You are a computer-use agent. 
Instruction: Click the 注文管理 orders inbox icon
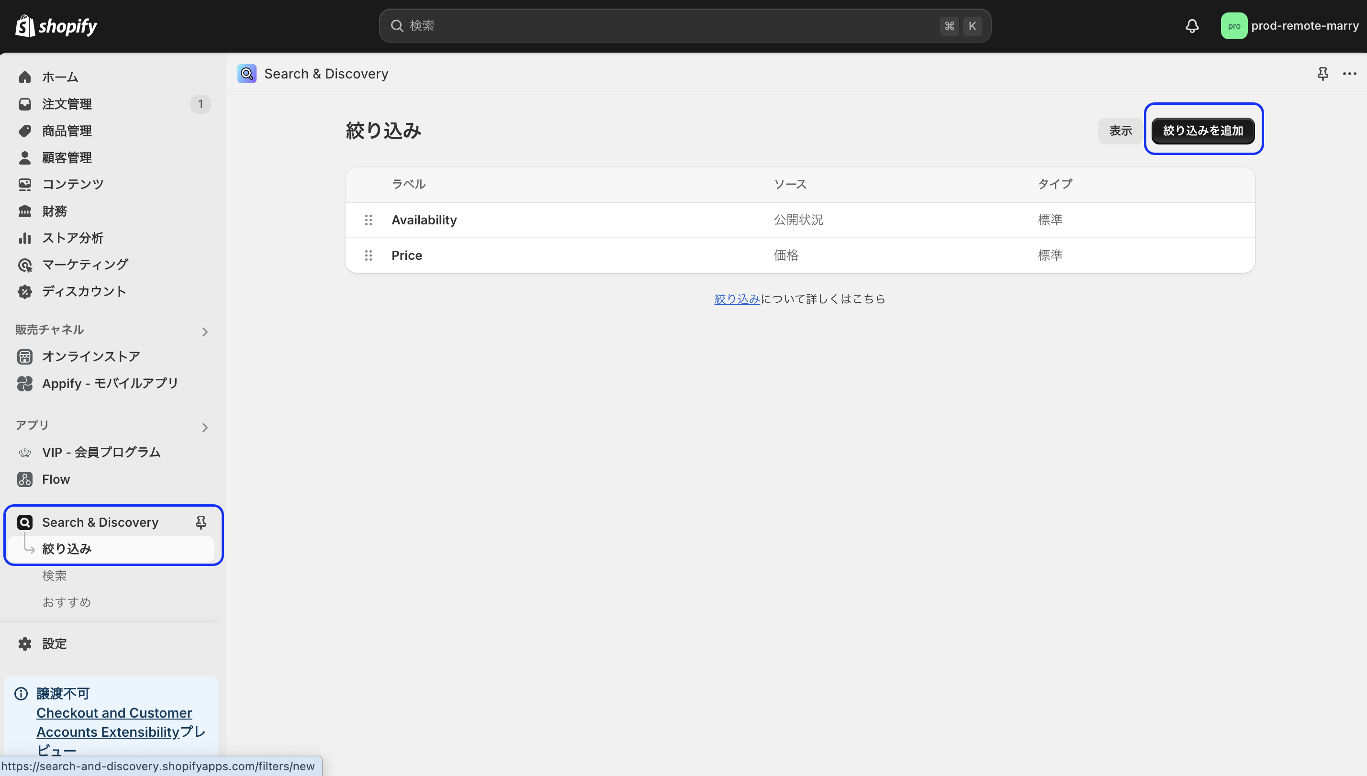tap(24, 104)
